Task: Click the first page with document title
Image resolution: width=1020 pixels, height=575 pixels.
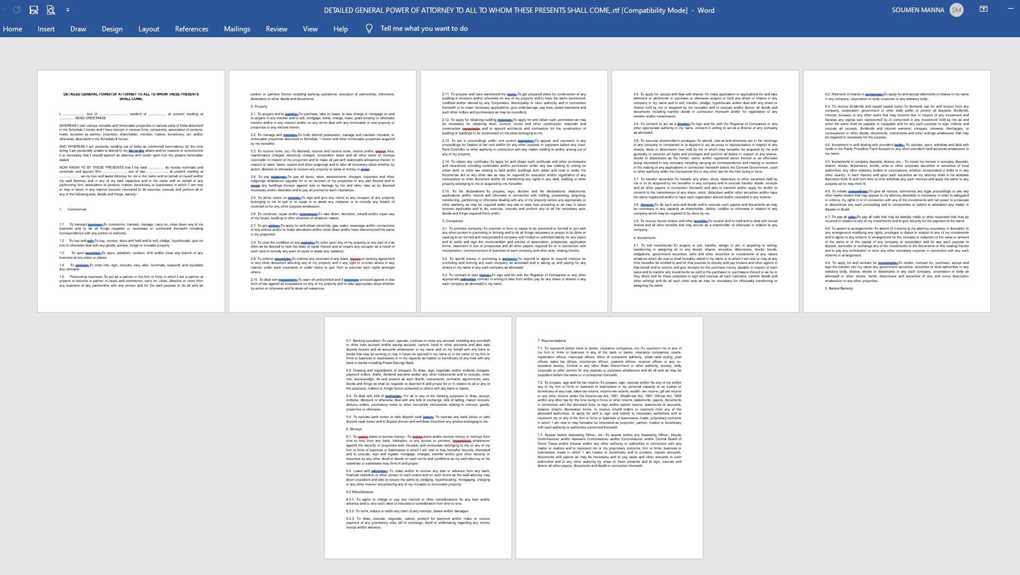Action: click(x=131, y=191)
